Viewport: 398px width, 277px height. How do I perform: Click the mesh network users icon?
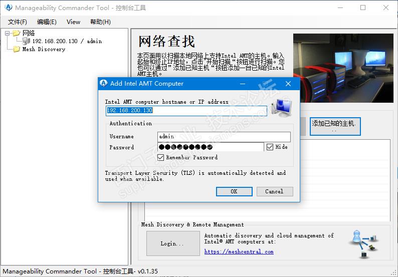364,243
